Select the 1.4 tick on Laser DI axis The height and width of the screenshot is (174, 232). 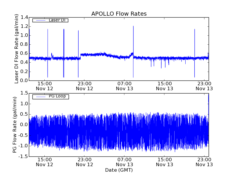(x=24, y=17)
